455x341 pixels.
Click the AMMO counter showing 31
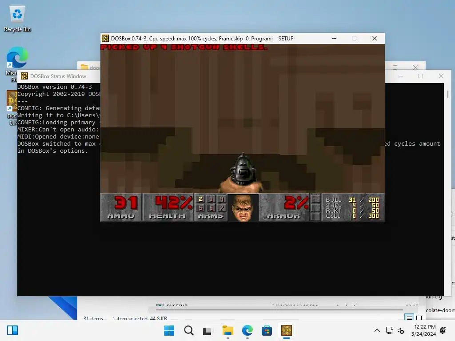(x=121, y=208)
